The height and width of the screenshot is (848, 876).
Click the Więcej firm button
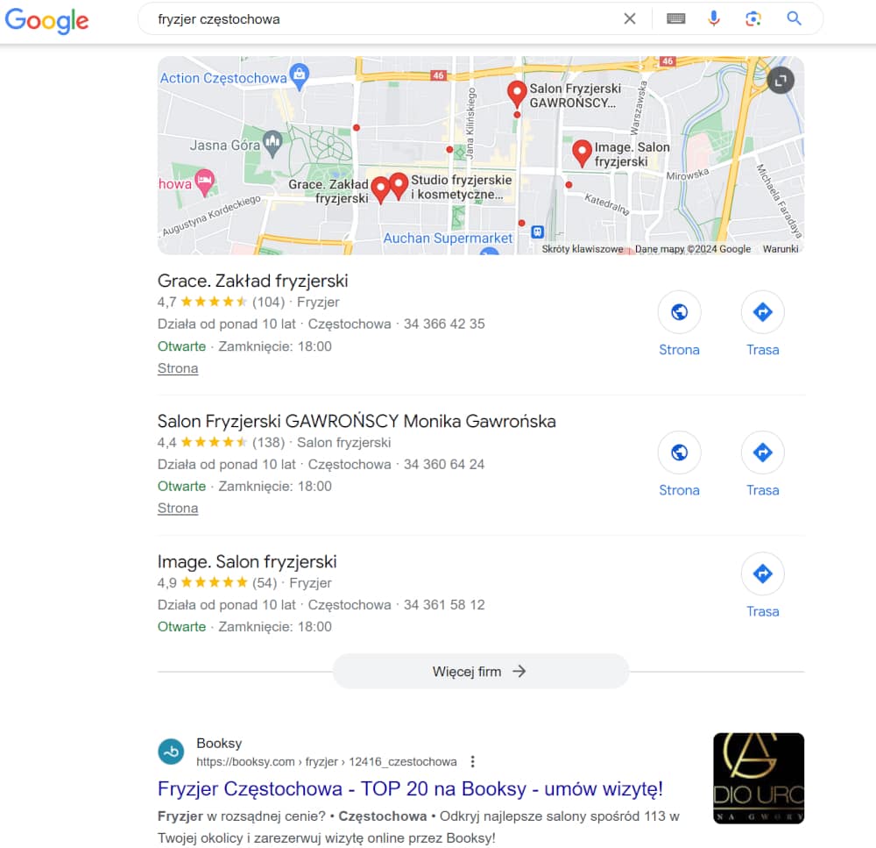tap(480, 671)
